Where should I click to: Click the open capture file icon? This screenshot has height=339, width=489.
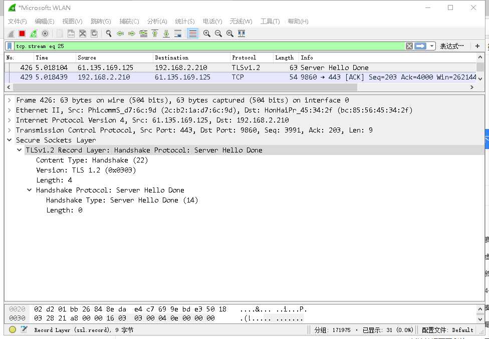(x=60, y=33)
